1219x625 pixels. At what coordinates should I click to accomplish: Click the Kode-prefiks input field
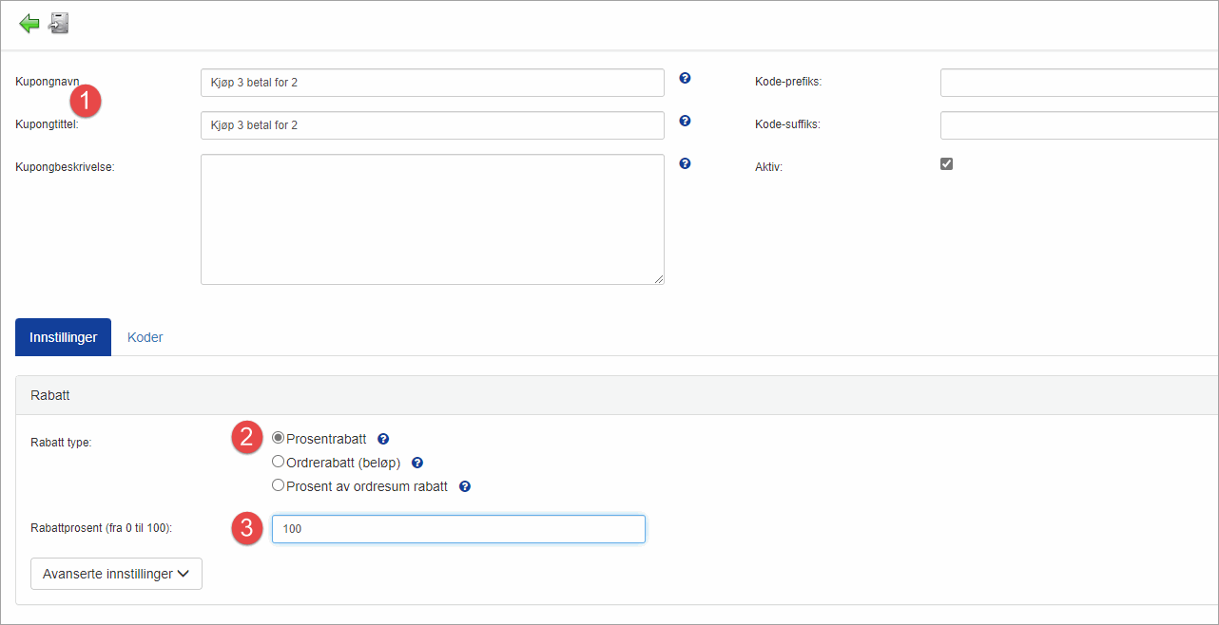[1078, 83]
